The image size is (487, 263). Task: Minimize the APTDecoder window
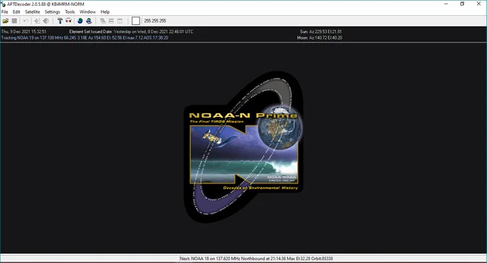tap(446, 4)
